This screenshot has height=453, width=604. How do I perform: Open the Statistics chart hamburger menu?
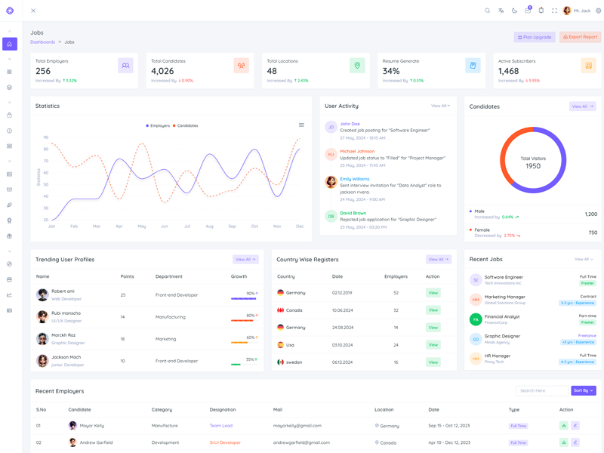click(x=301, y=125)
